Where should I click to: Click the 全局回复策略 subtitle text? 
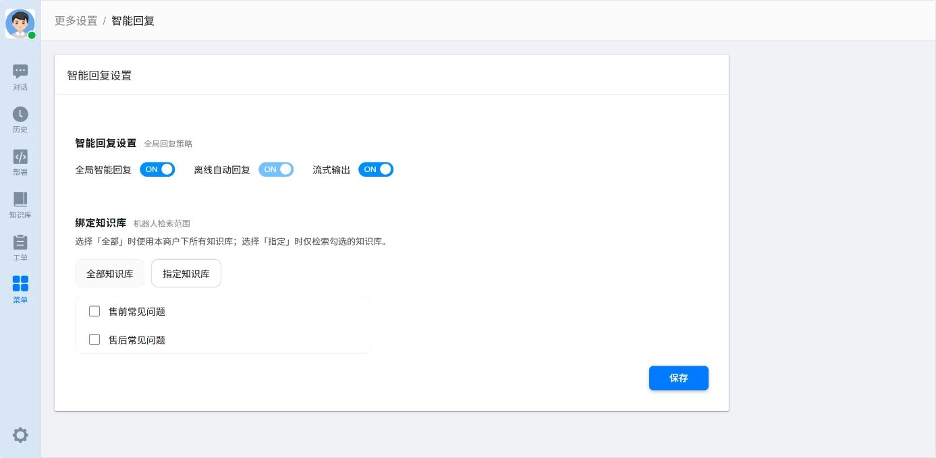[168, 144]
